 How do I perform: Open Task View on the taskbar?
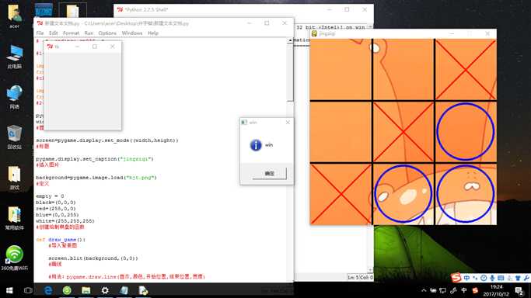point(29,290)
